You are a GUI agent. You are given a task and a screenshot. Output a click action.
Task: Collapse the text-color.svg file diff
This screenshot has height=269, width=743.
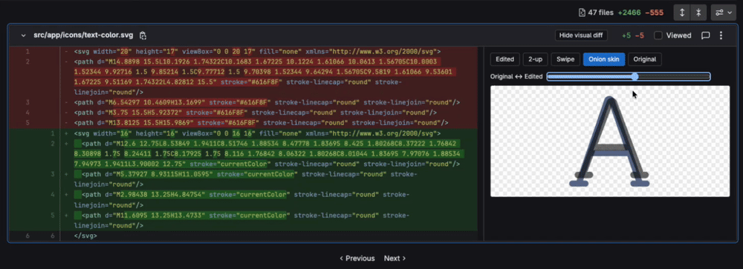point(23,36)
